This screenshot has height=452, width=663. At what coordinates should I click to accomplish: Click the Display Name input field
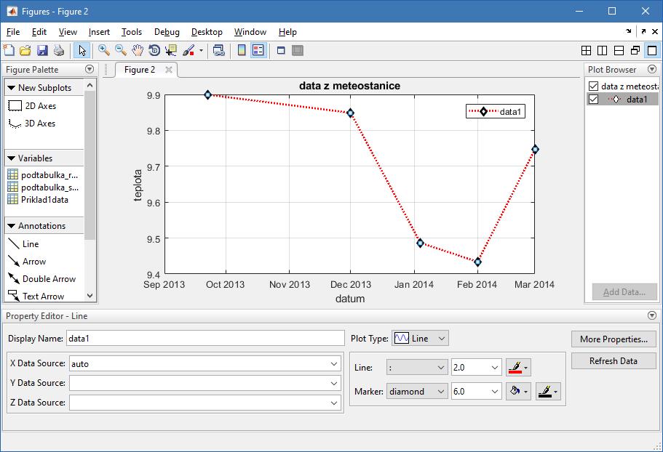(205, 339)
